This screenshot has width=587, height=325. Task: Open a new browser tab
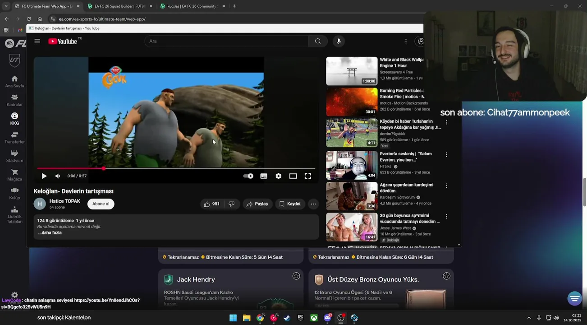coord(235,6)
